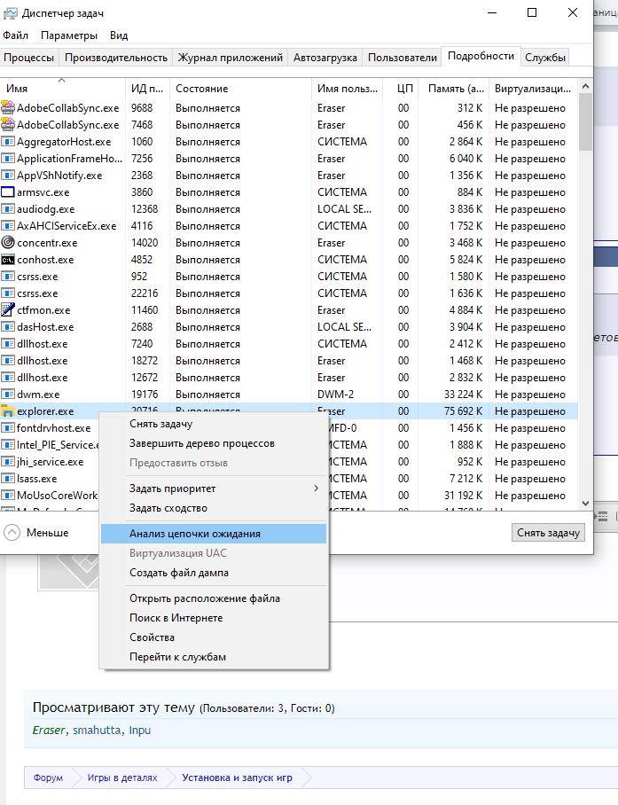
Task: Click the lsass.exe process icon
Action: 8,479
